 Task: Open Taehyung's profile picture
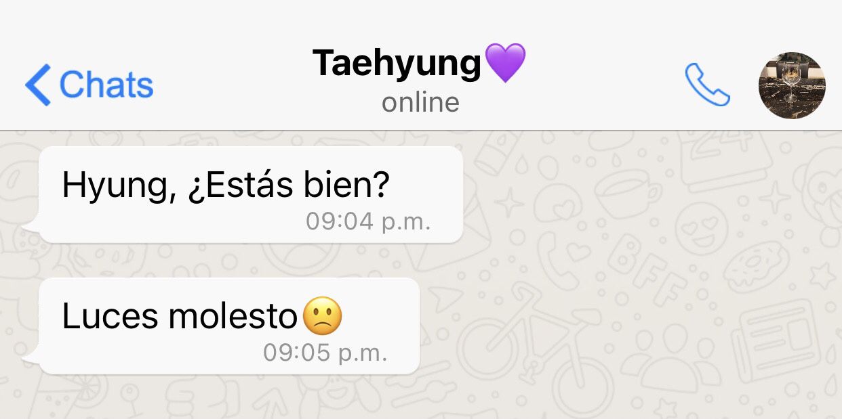point(791,85)
